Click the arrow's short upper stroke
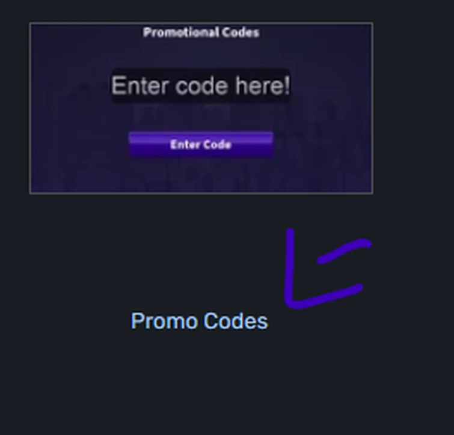This screenshot has width=454, height=435. (x=344, y=251)
